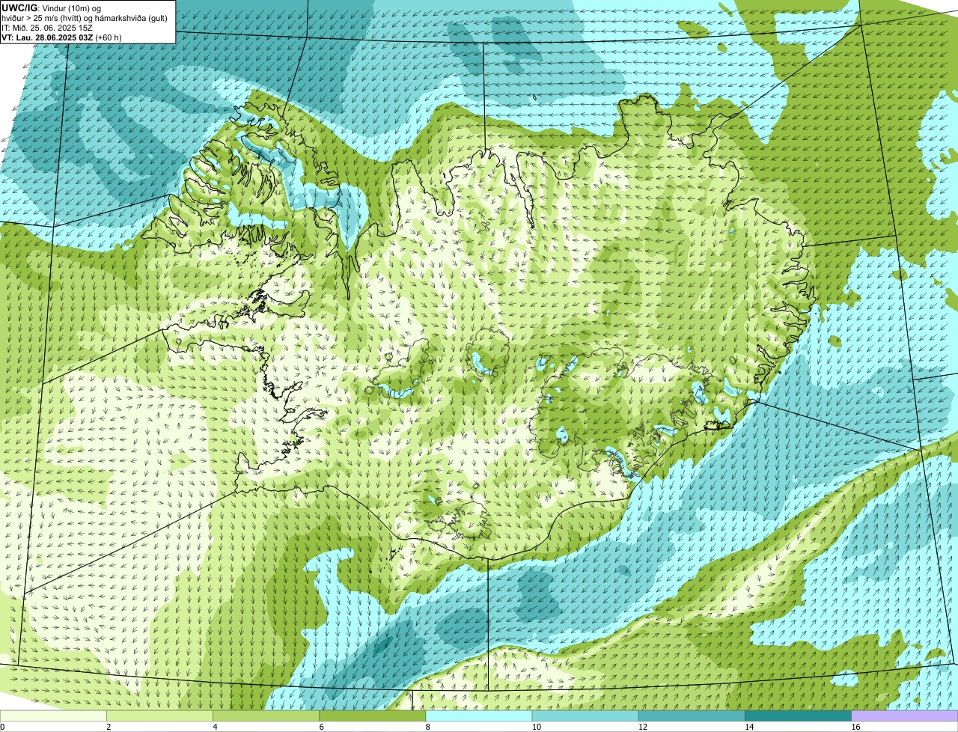Viewport: 958px width, 732px height.
Task: Click the legend scale label '6'
Action: tap(321, 727)
